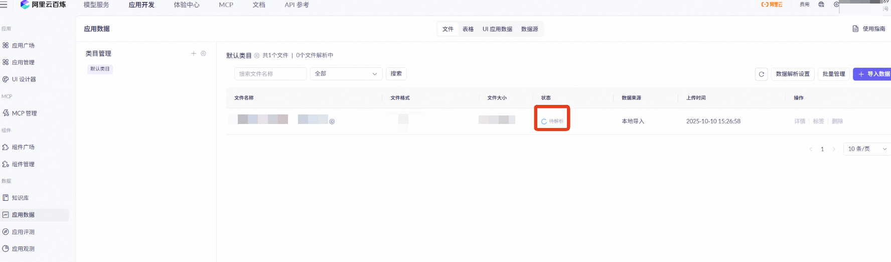Click the refresh list icon button
Screen dimensions: 891x262
pos(762,74)
